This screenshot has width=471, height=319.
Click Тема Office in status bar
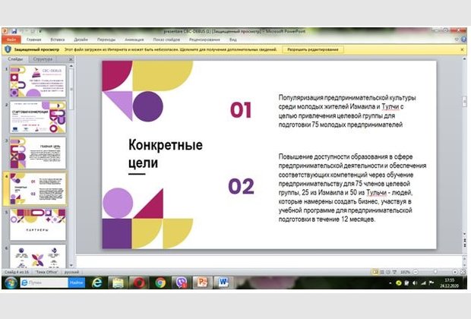pos(46,272)
